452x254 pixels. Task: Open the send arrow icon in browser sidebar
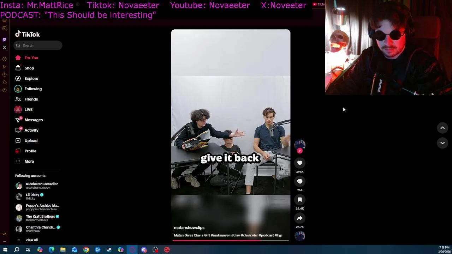[x=4, y=67]
